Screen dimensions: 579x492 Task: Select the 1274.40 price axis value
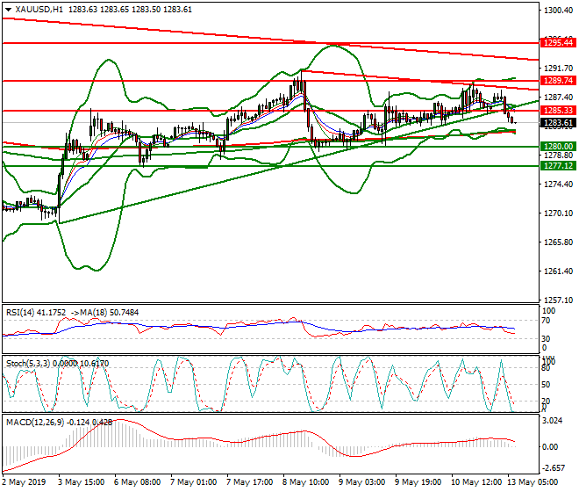tap(558, 184)
